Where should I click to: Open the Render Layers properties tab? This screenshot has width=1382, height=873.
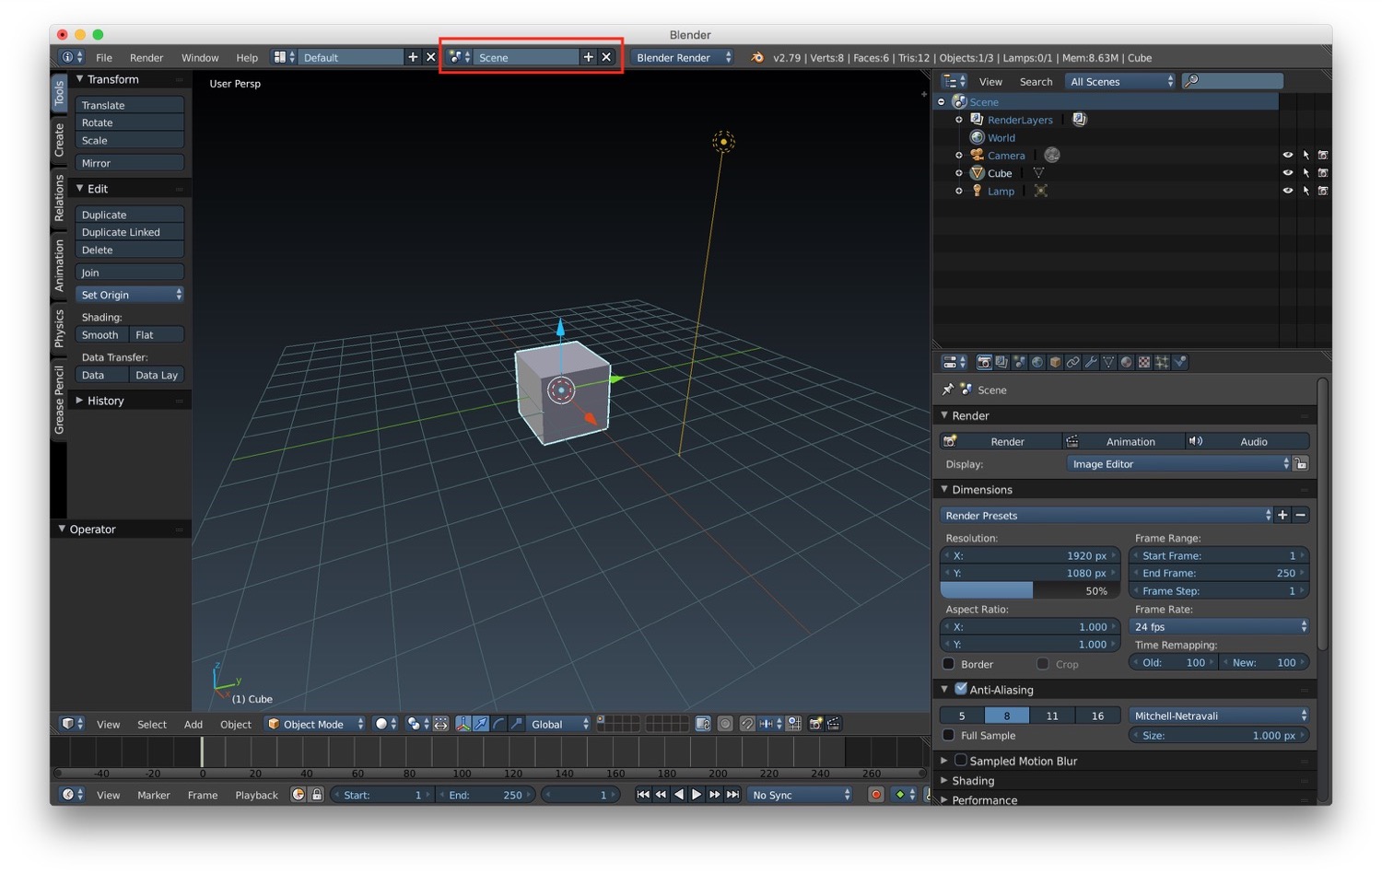pos(1001,362)
